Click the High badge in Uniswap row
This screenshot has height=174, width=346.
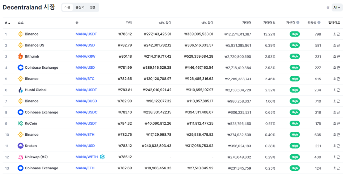294,157
